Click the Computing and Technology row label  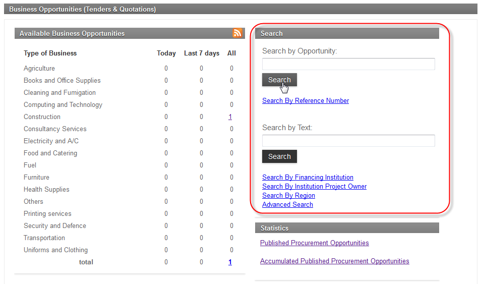click(x=63, y=104)
